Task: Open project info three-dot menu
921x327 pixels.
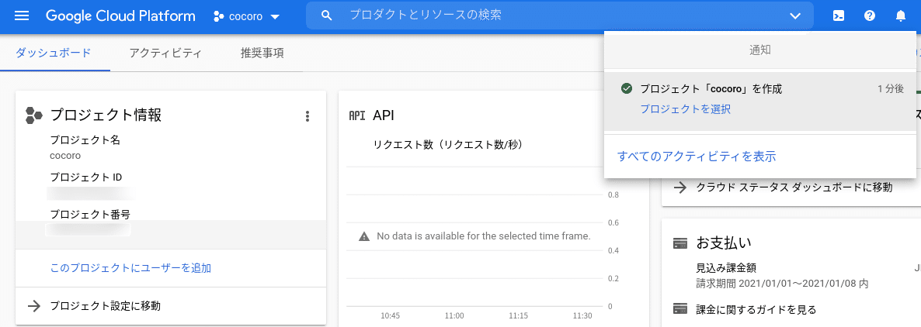Action: click(x=308, y=116)
